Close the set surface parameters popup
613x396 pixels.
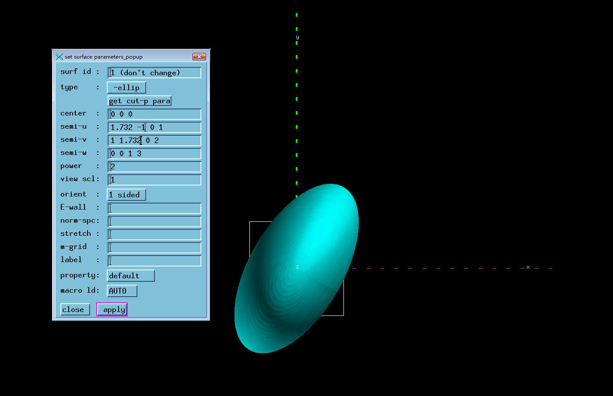pyautogui.click(x=199, y=57)
